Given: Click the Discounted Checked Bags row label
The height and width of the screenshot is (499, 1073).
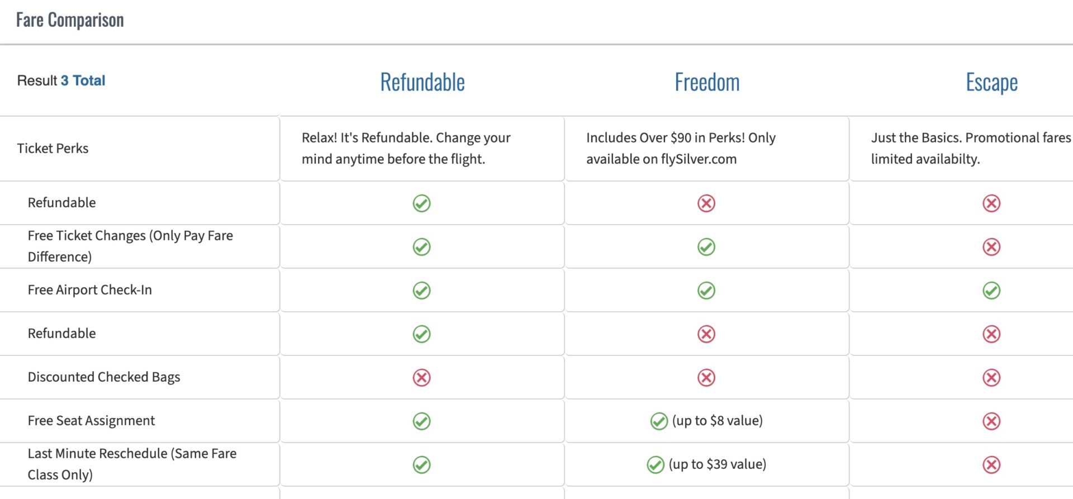Looking at the screenshot, I should coord(104,377).
